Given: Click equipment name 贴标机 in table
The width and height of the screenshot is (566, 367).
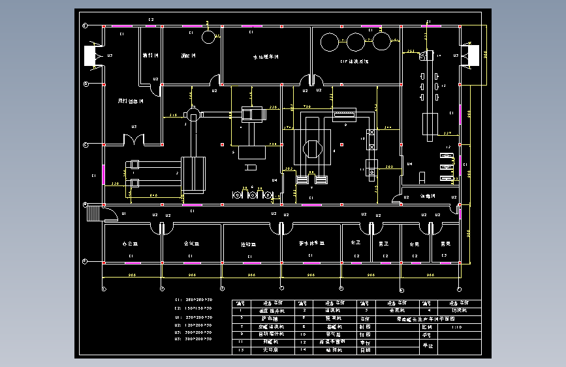Looking at the screenshot, I should click(x=334, y=350).
